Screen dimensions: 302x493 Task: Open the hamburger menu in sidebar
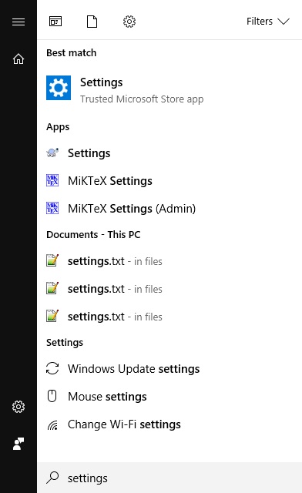tap(18, 22)
